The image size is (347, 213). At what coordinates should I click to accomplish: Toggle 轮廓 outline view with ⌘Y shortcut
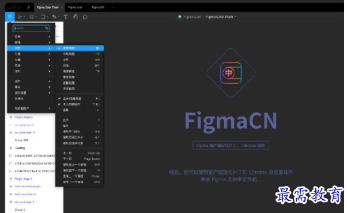tap(80, 65)
